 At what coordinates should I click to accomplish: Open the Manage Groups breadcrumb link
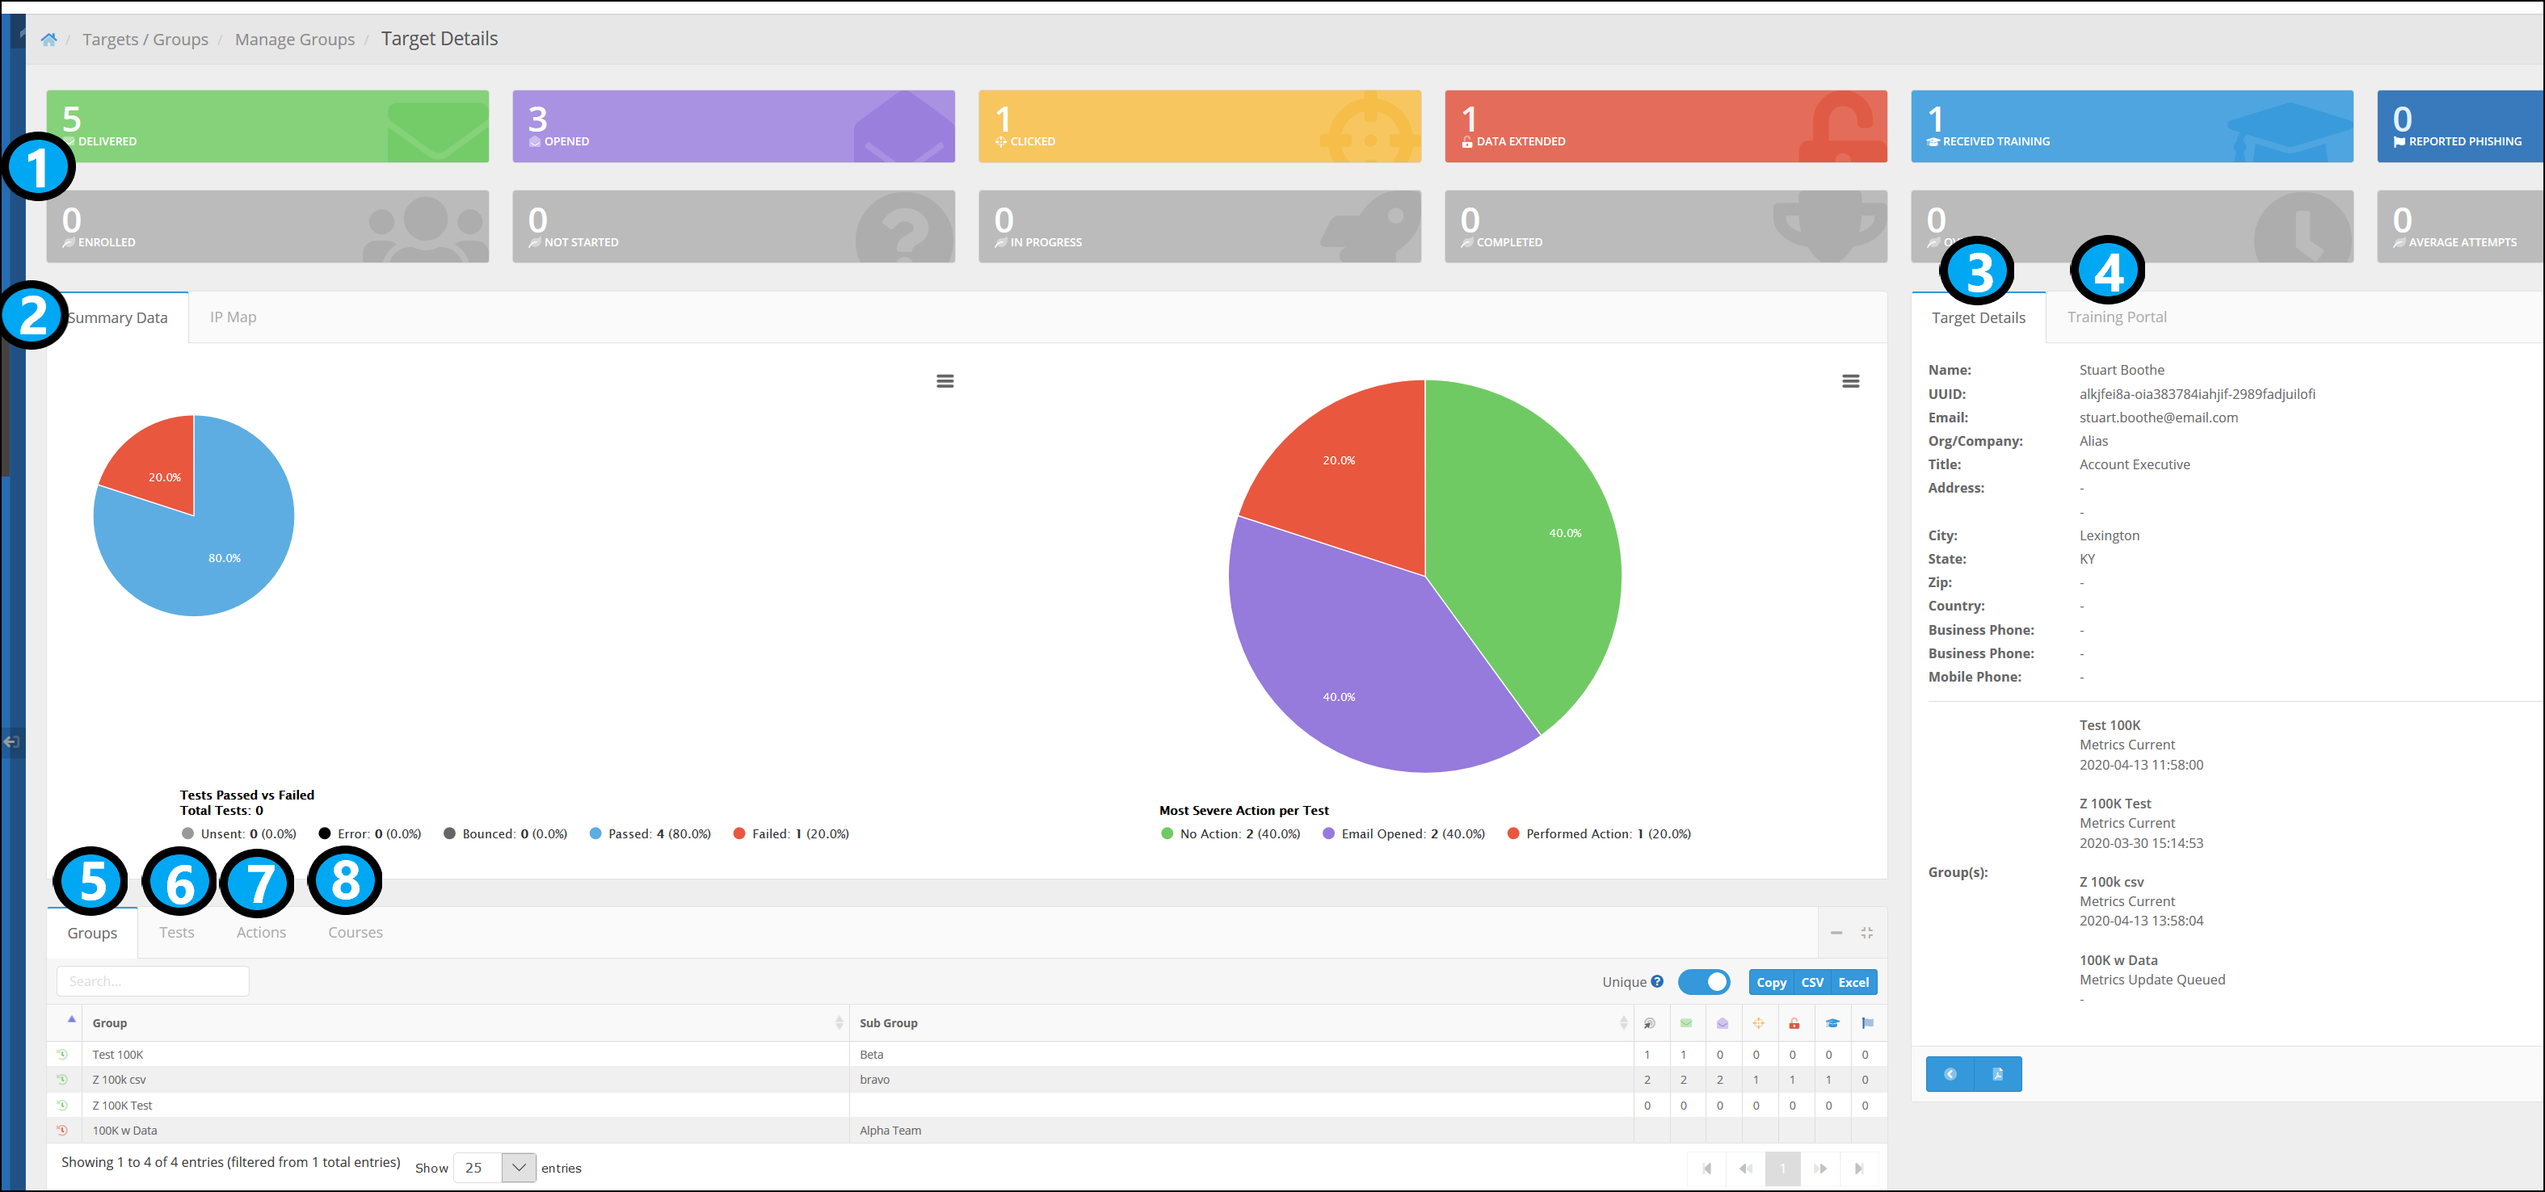pyautogui.click(x=294, y=39)
